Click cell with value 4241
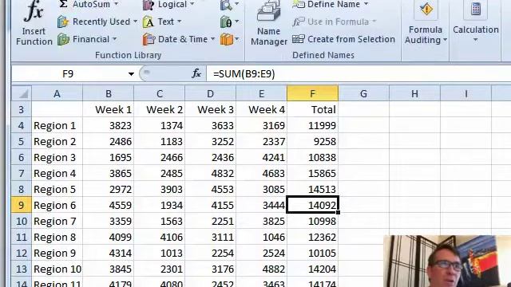511x287 pixels. (x=261, y=158)
